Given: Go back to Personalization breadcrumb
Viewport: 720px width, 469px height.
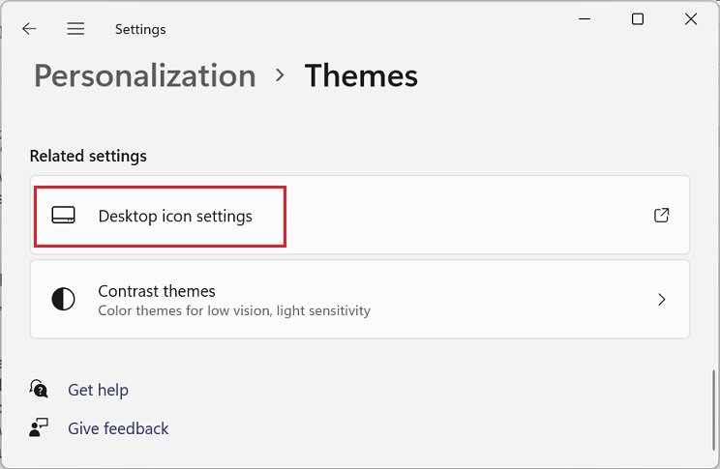Looking at the screenshot, I should [145, 75].
